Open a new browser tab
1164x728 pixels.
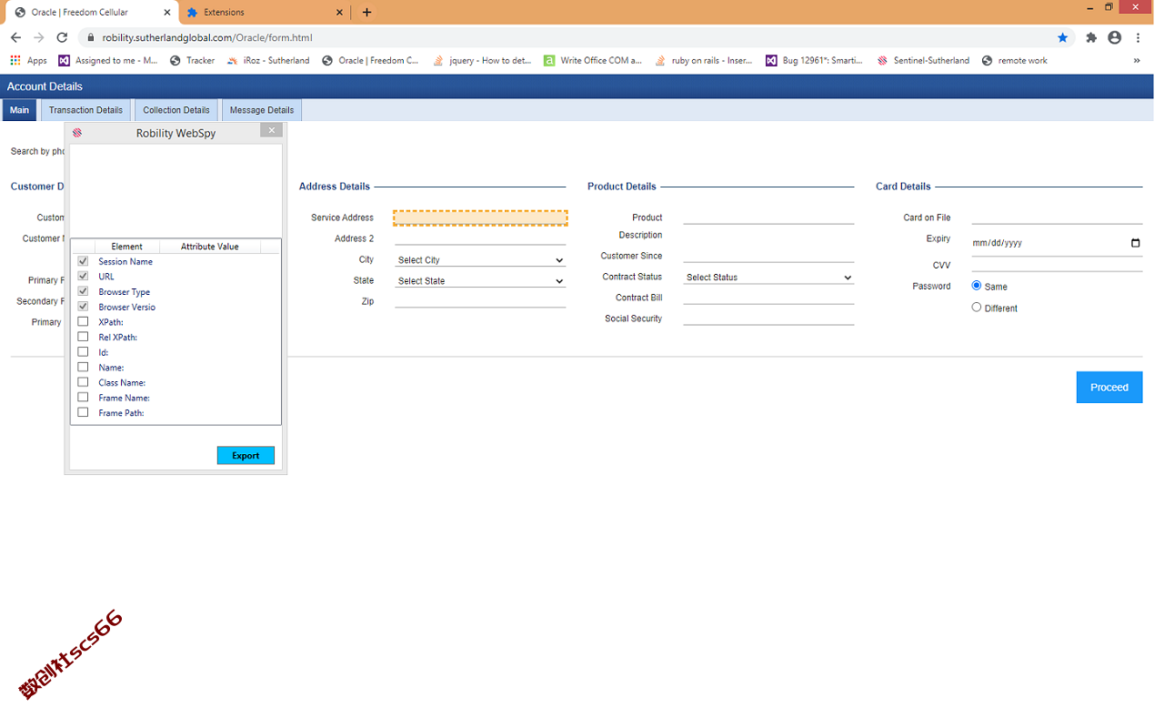(366, 13)
